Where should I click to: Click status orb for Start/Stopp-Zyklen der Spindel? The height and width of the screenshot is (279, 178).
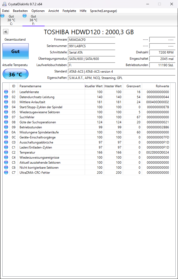tap(6, 107)
